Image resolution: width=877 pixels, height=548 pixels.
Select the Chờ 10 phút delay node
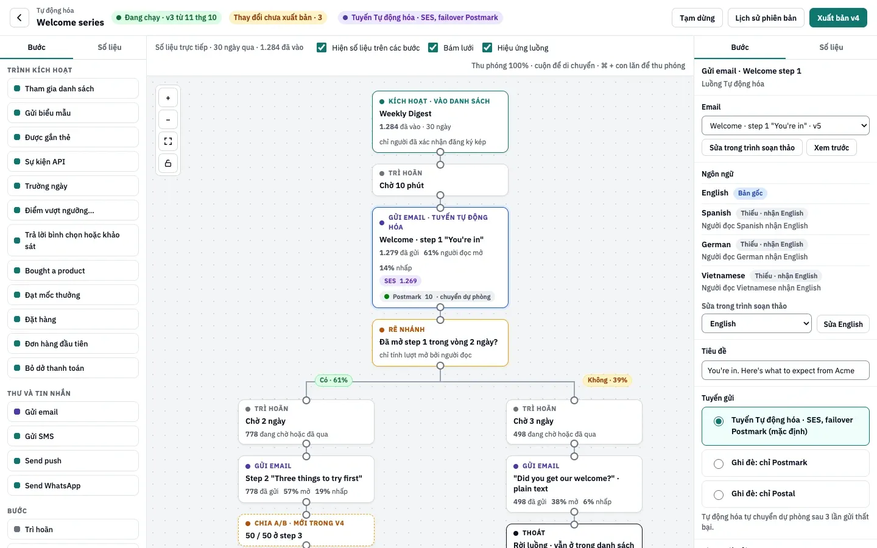coord(440,180)
